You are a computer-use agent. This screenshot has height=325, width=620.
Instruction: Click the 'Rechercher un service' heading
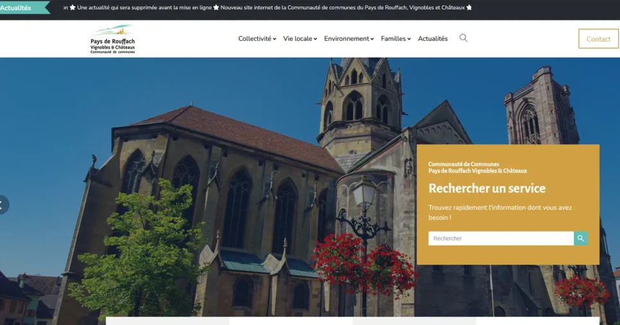[x=487, y=188]
